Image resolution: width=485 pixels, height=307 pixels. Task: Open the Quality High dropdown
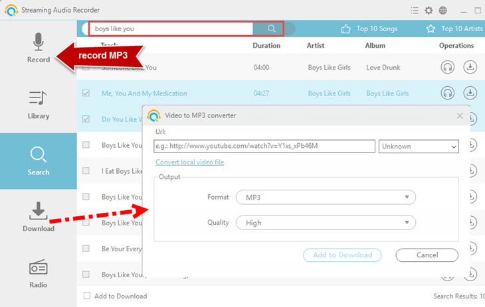[326, 223]
